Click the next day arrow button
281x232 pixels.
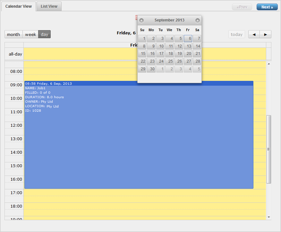(x=266, y=35)
